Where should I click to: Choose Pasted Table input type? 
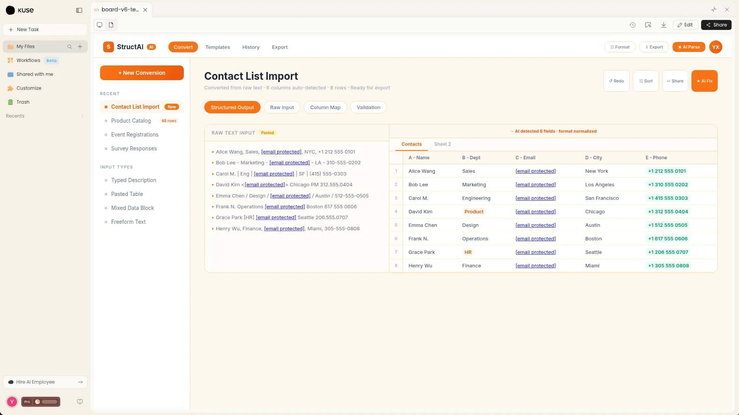pos(142,194)
